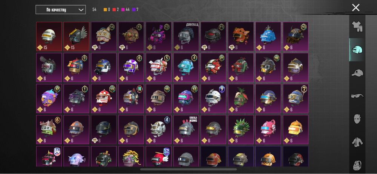This screenshot has height=174, width=377.
Task: Pick the Godzilla Kong helmet skin
Action: [186, 129]
